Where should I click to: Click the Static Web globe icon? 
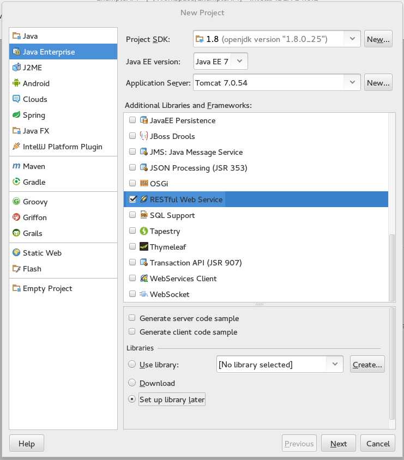click(x=16, y=252)
